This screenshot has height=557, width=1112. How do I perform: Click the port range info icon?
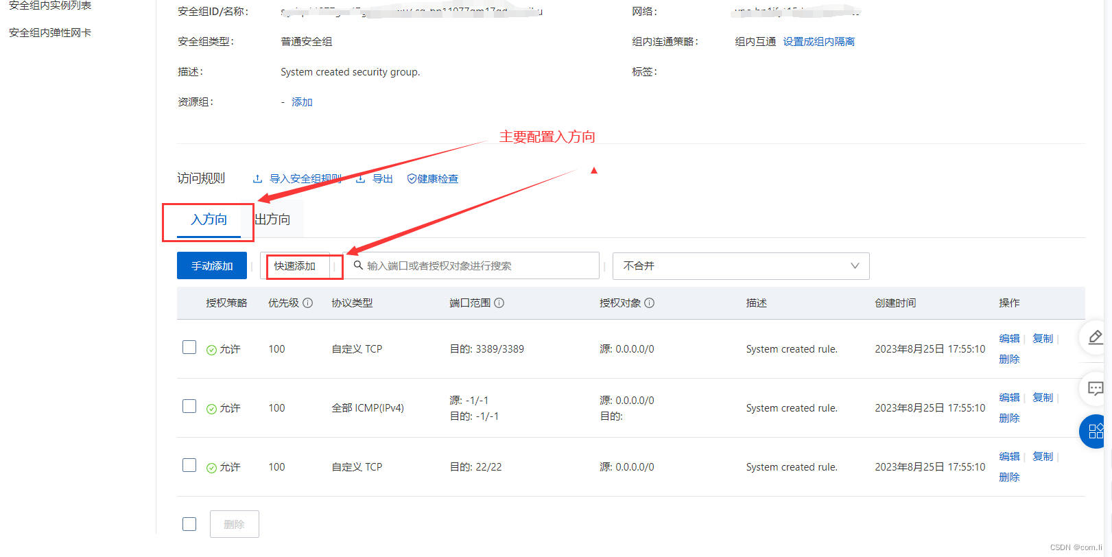click(x=499, y=303)
